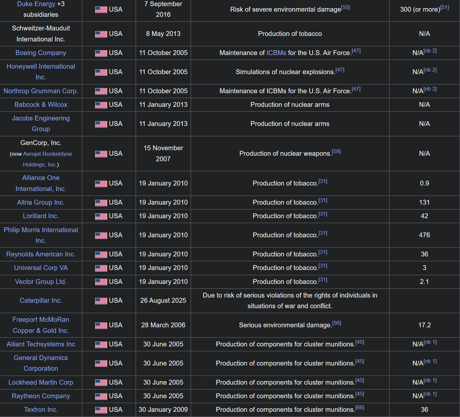This screenshot has width=460, height=417.
Task: Open note [nb 2] in the Boeing row
Action: point(430,51)
